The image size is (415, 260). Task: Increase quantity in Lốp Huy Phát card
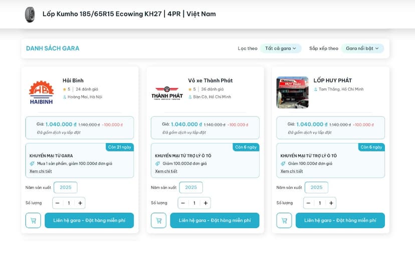pyautogui.click(x=331, y=203)
